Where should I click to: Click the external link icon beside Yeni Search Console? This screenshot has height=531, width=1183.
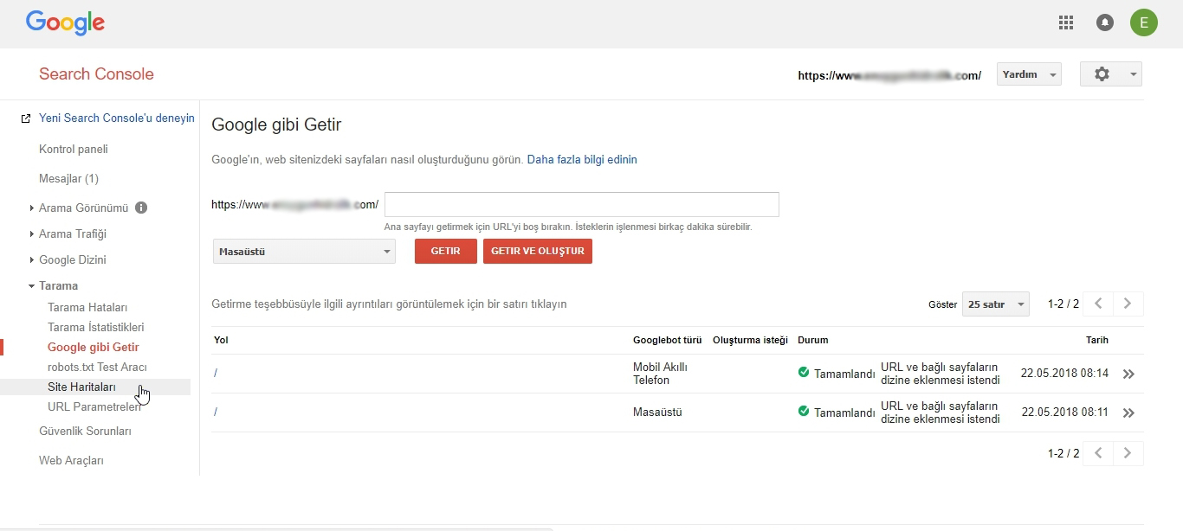pyautogui.click(x=26, y=118)
